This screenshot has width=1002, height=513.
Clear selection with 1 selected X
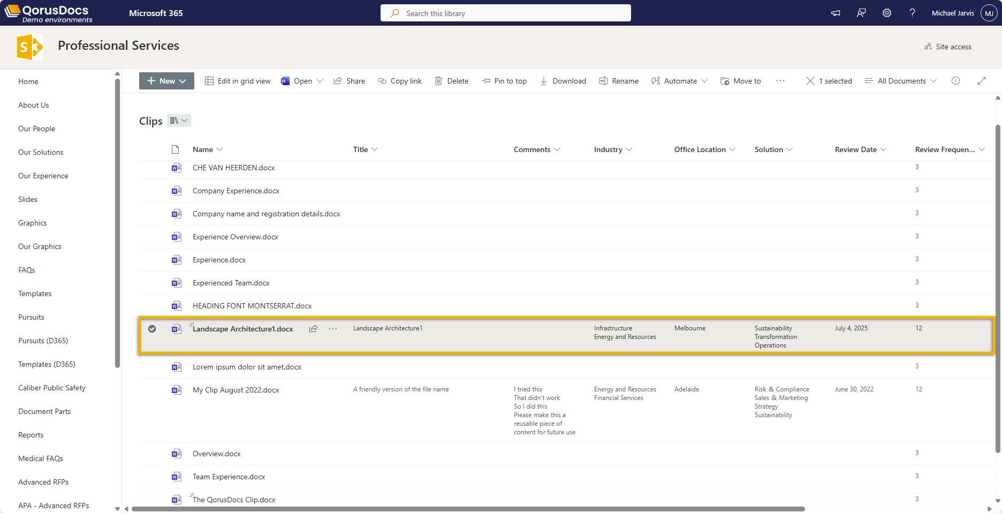tap(810, 81)
